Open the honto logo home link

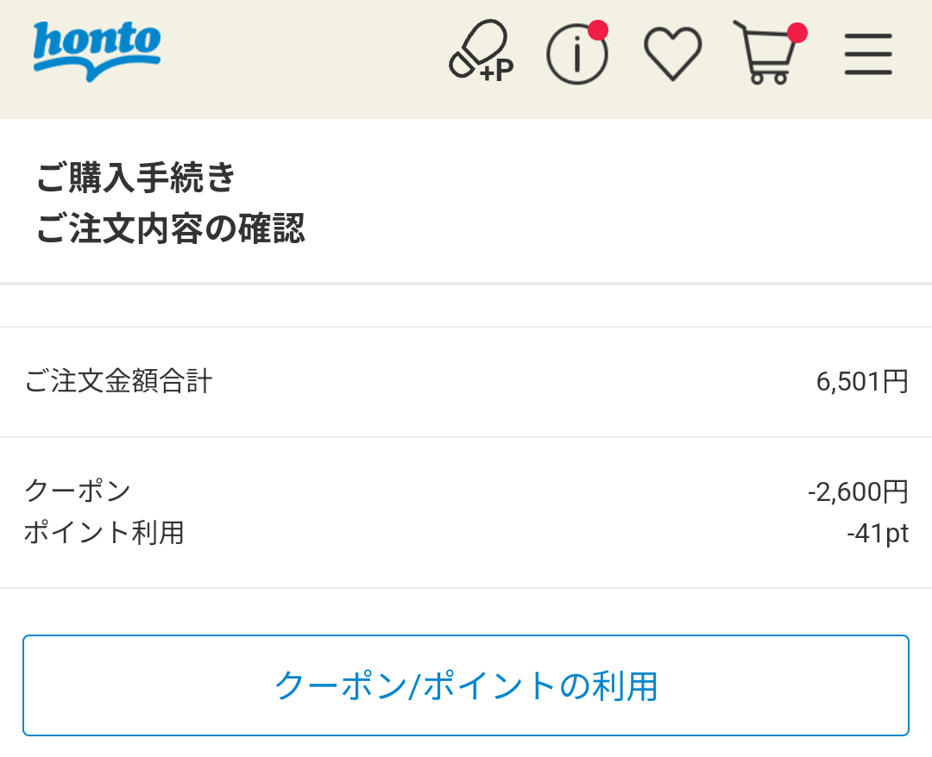point(97,52)
